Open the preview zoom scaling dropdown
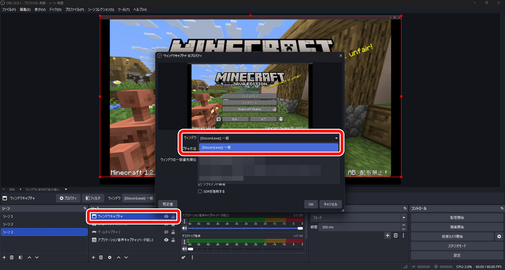This screenshot has height=270, width=505. coord(66,189)
